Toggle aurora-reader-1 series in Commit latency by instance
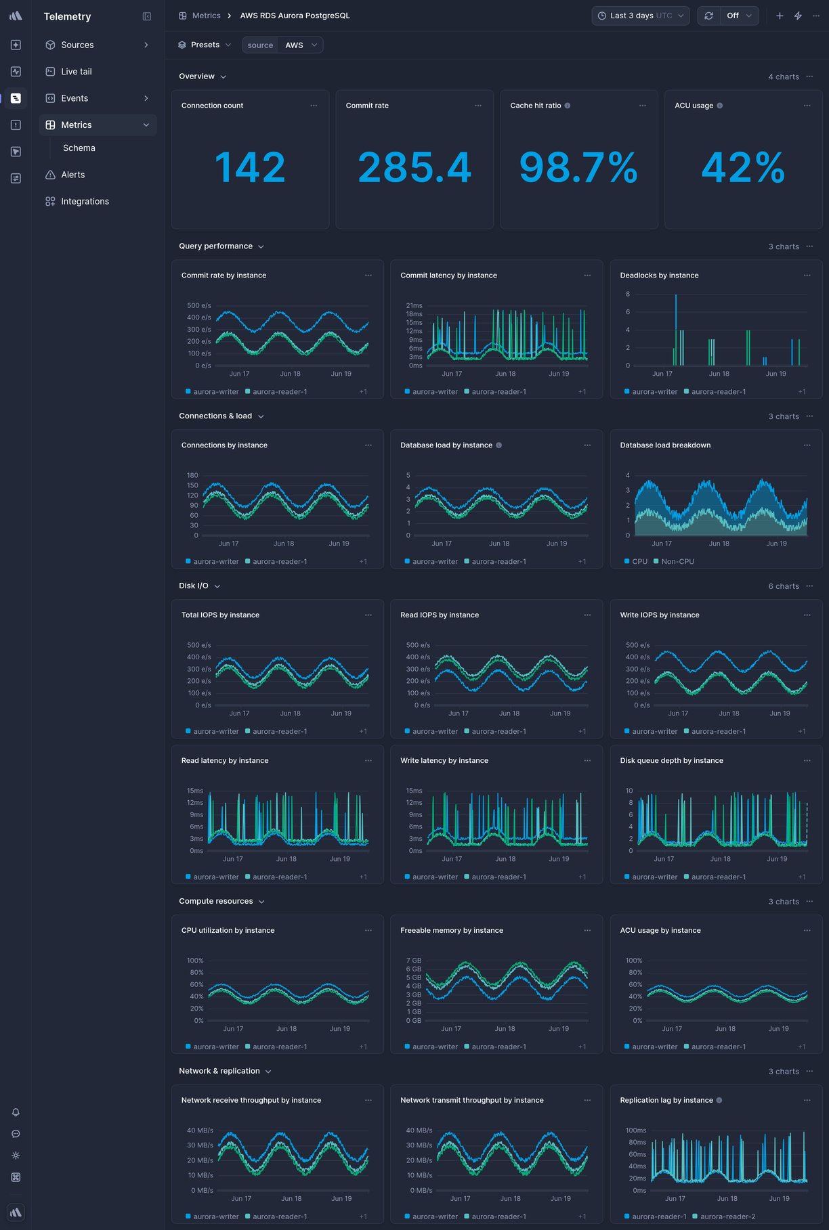This screenshot has width=829, height=1230. (x=495, y=391)
